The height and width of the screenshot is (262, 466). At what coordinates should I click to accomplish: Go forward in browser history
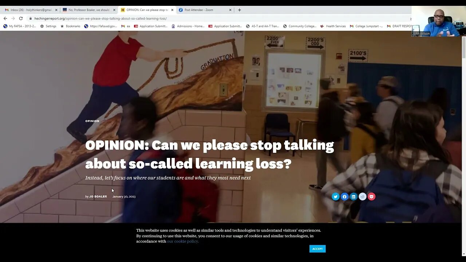(13, 18)
